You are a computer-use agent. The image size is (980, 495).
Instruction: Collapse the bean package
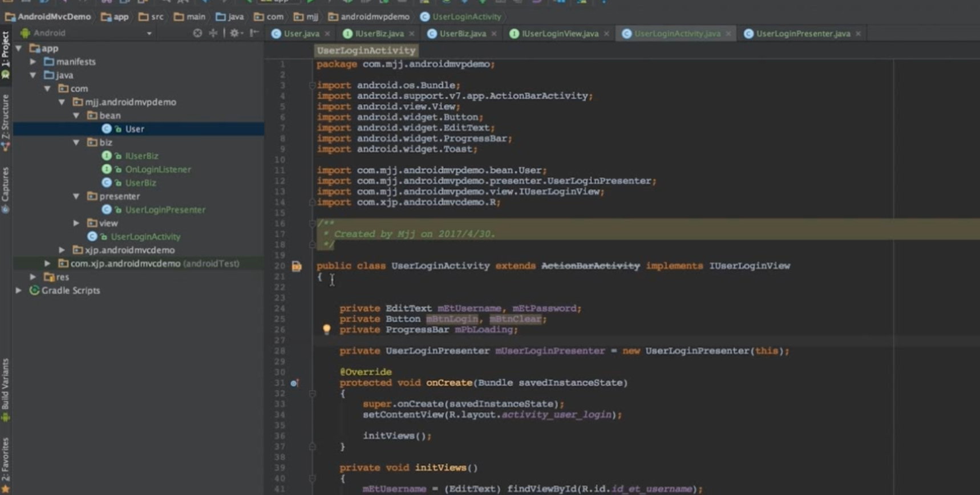tap(76, 116)
